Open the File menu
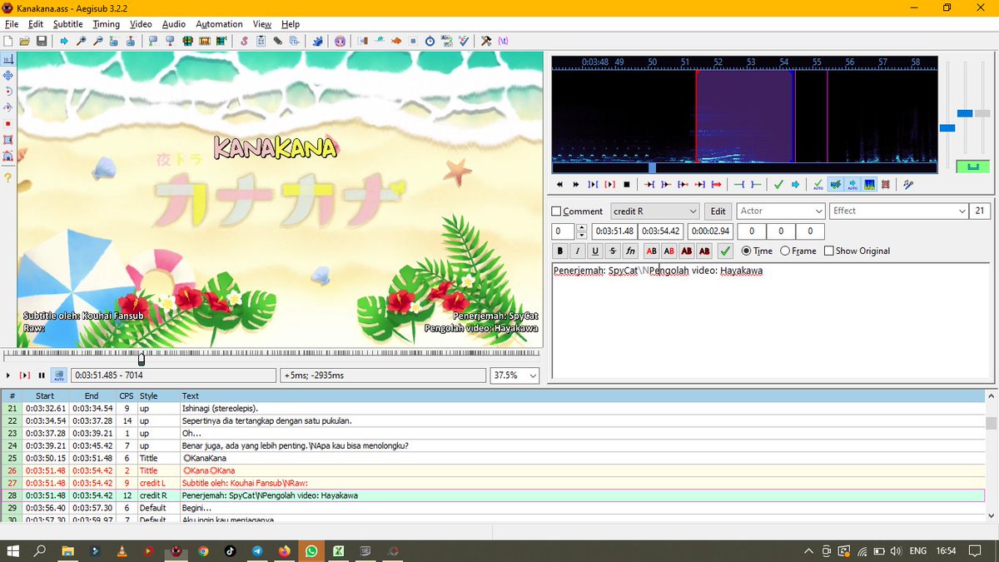 point(12,24)
